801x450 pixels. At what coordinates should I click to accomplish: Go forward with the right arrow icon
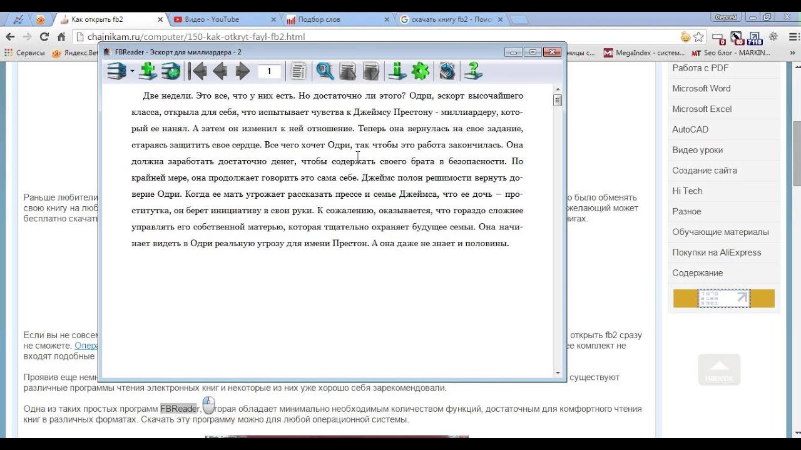point(242,71)
